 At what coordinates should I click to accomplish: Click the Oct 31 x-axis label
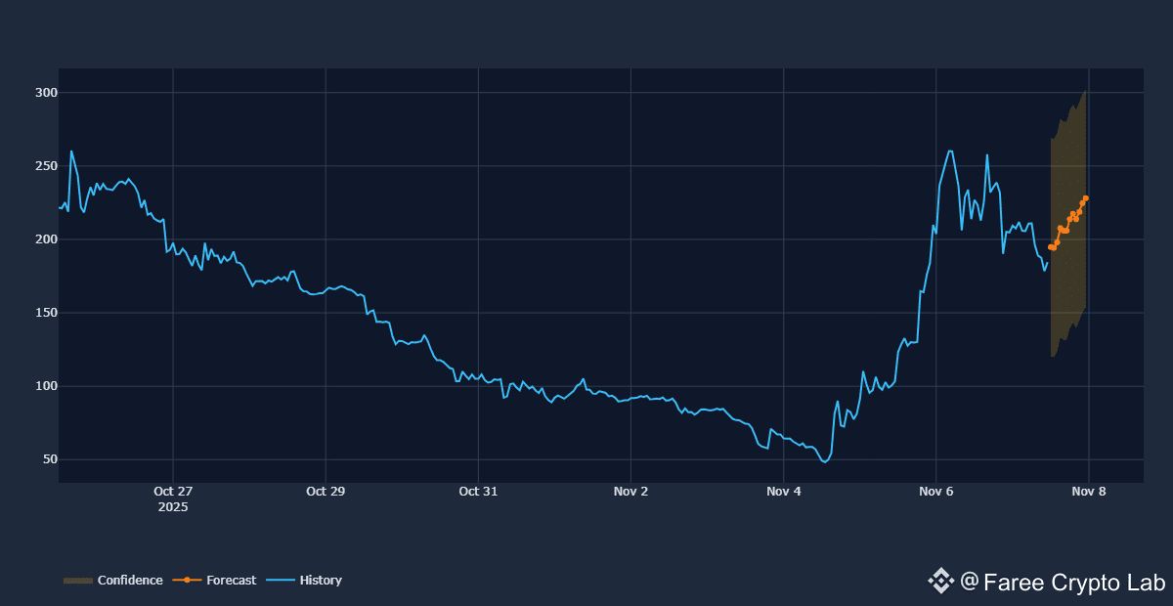[478, 492]
